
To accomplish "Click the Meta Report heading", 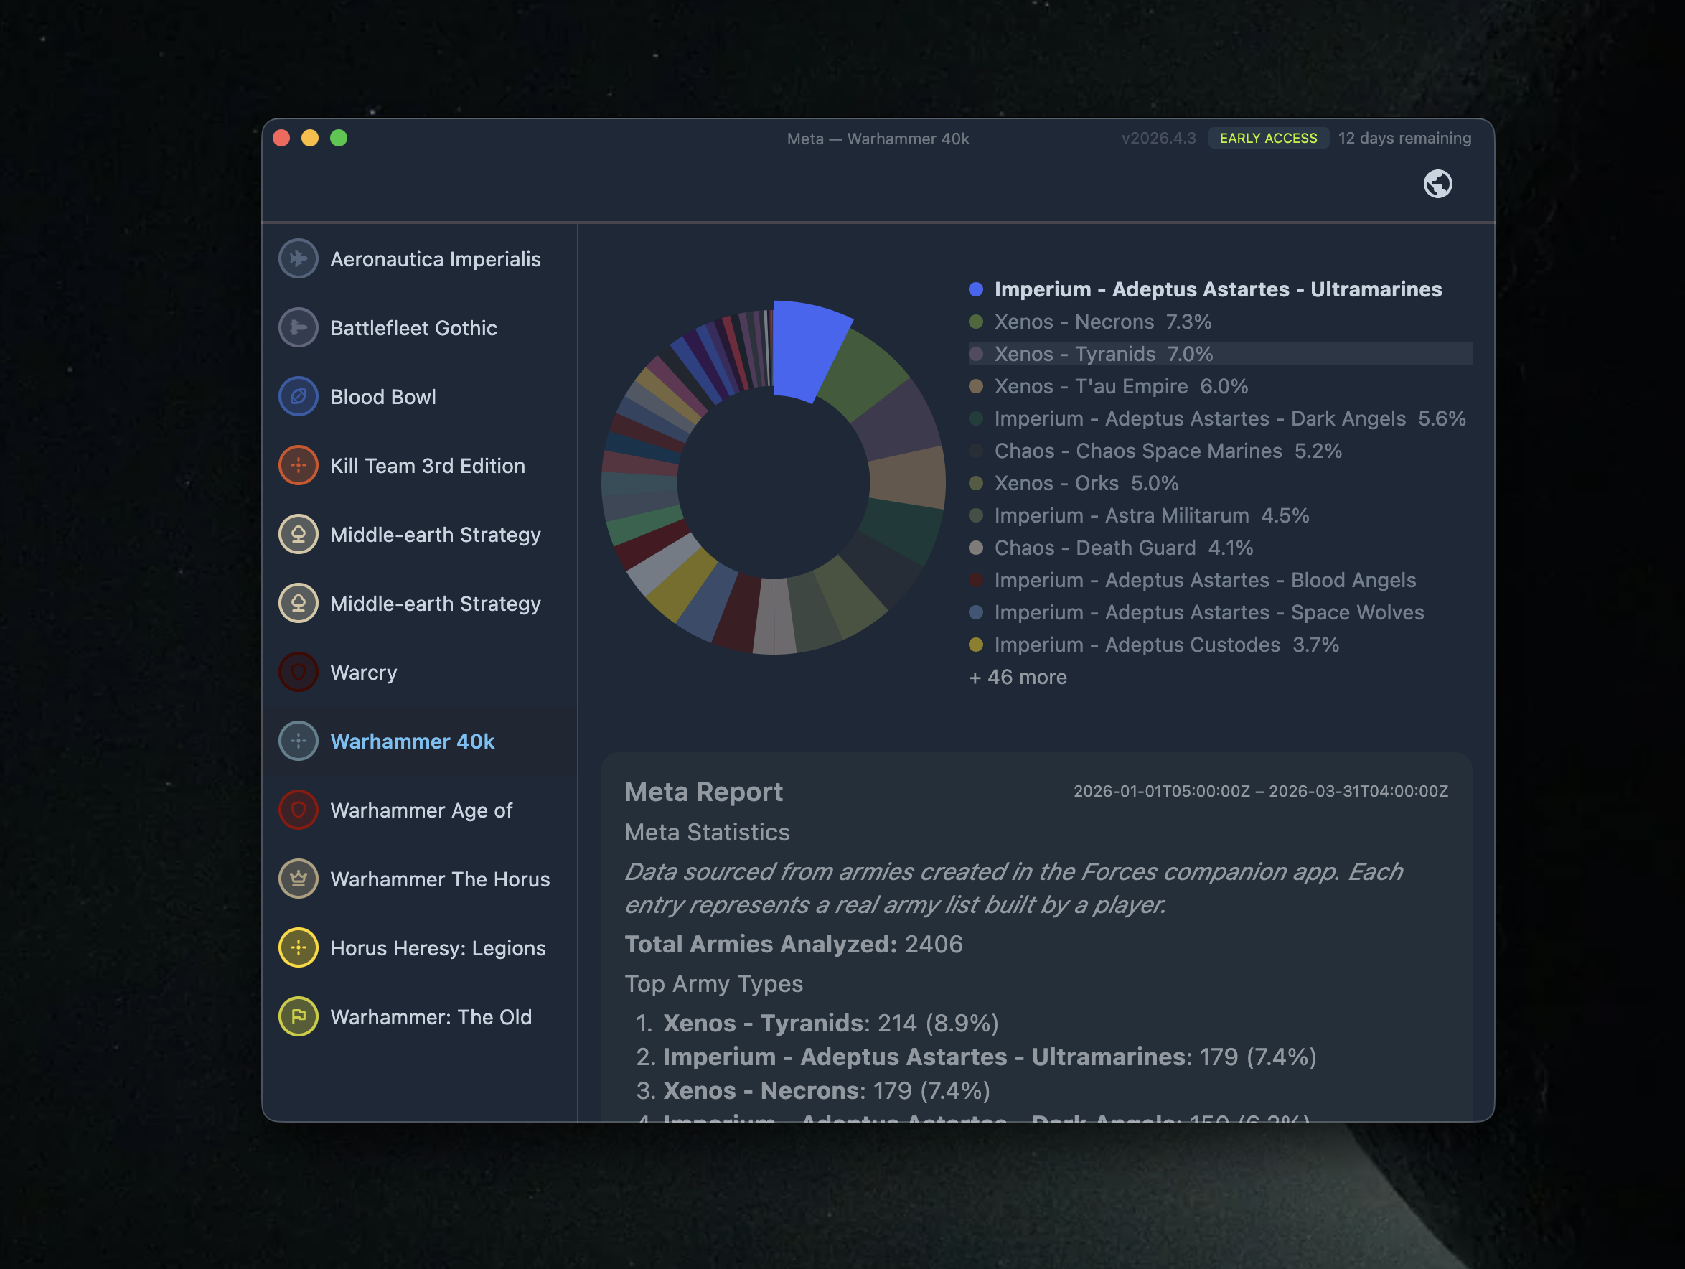I will click(x=703, y=792).
